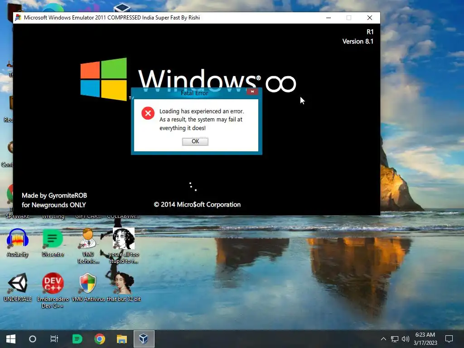The image size is (464, 348).
Task: Select active VirtualBox cube taskbar button
Action: 144,339
